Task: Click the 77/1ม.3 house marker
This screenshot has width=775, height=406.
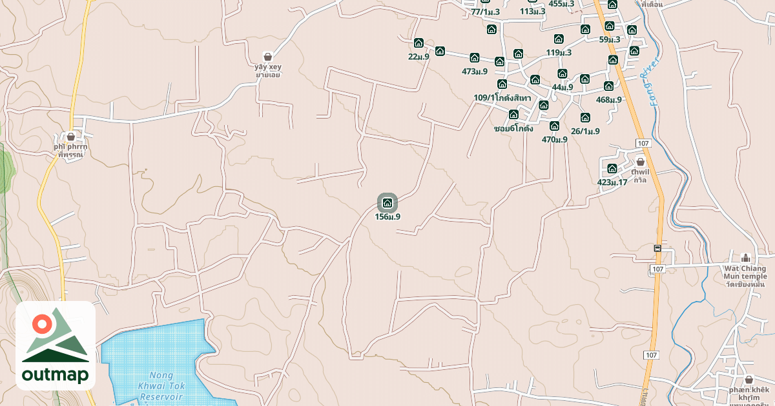Action: tap(484, 3)
